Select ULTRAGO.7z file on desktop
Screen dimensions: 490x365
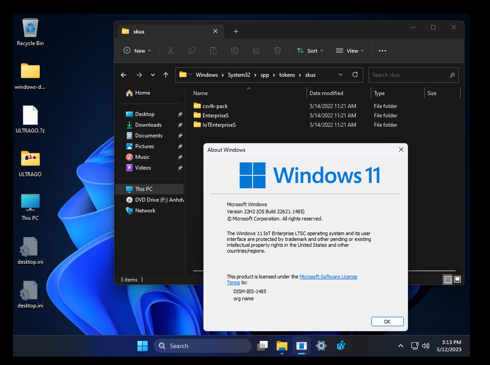(30, 120)
